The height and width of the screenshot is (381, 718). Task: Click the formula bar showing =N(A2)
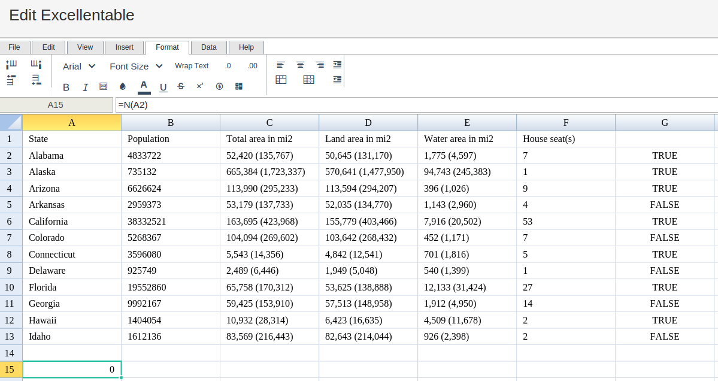413,105
